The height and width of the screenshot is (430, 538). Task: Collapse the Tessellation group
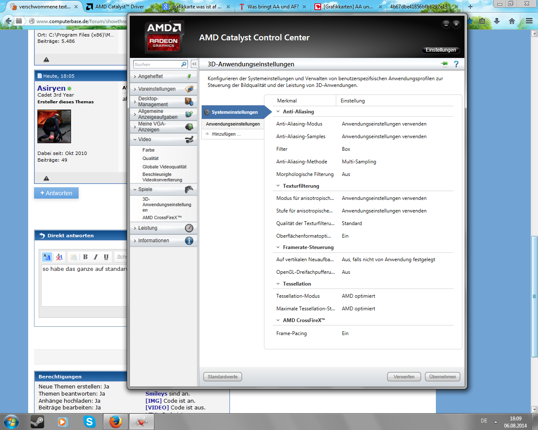(x=278, y=284)
